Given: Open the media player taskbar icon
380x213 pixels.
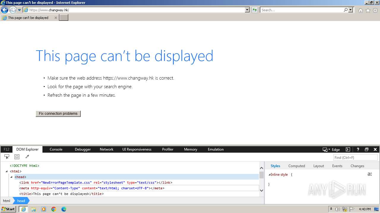Looking at the screenshot, I should tap(44, 209).
